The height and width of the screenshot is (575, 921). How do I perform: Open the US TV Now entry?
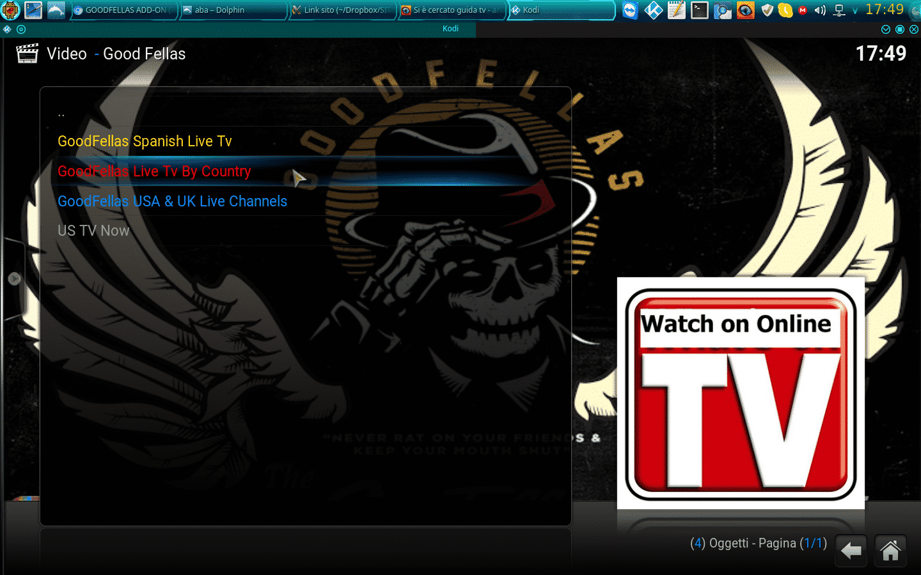(306, 231)
